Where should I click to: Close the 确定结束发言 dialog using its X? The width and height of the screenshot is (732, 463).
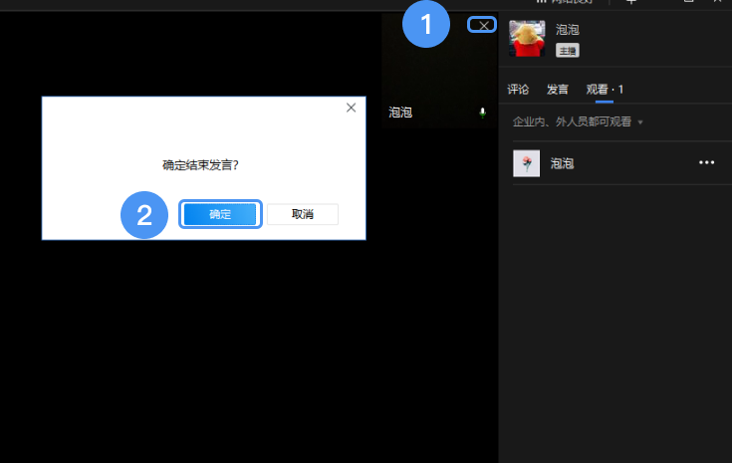coord(351,108)
